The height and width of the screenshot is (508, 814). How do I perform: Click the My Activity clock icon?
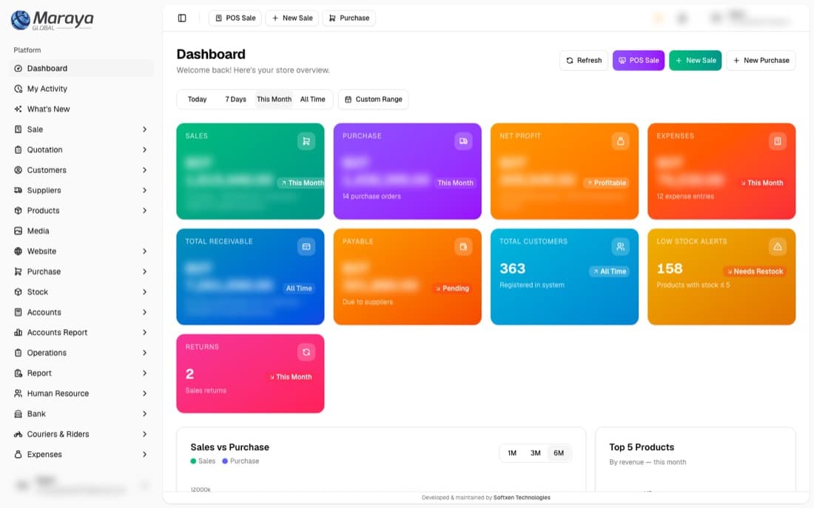[18, 89]
